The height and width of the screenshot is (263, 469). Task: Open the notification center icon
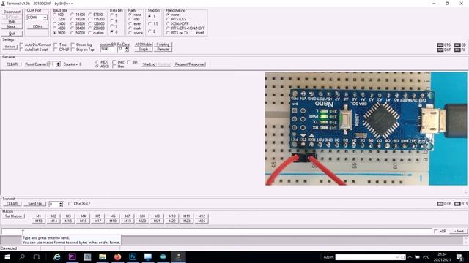pyautogui.click(x=459, y=256)
